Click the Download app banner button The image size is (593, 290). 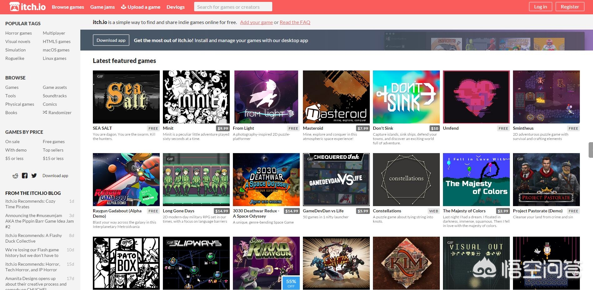[x=111, y=40]
